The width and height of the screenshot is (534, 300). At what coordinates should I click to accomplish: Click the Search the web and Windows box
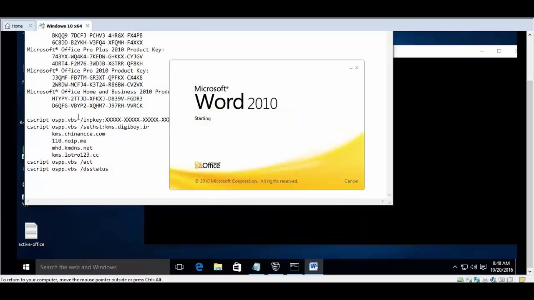(103, 267)
